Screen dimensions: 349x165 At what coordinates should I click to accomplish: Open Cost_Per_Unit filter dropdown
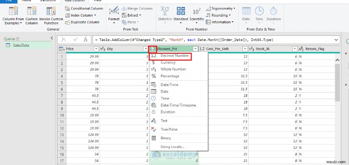[x=245, y=49]
